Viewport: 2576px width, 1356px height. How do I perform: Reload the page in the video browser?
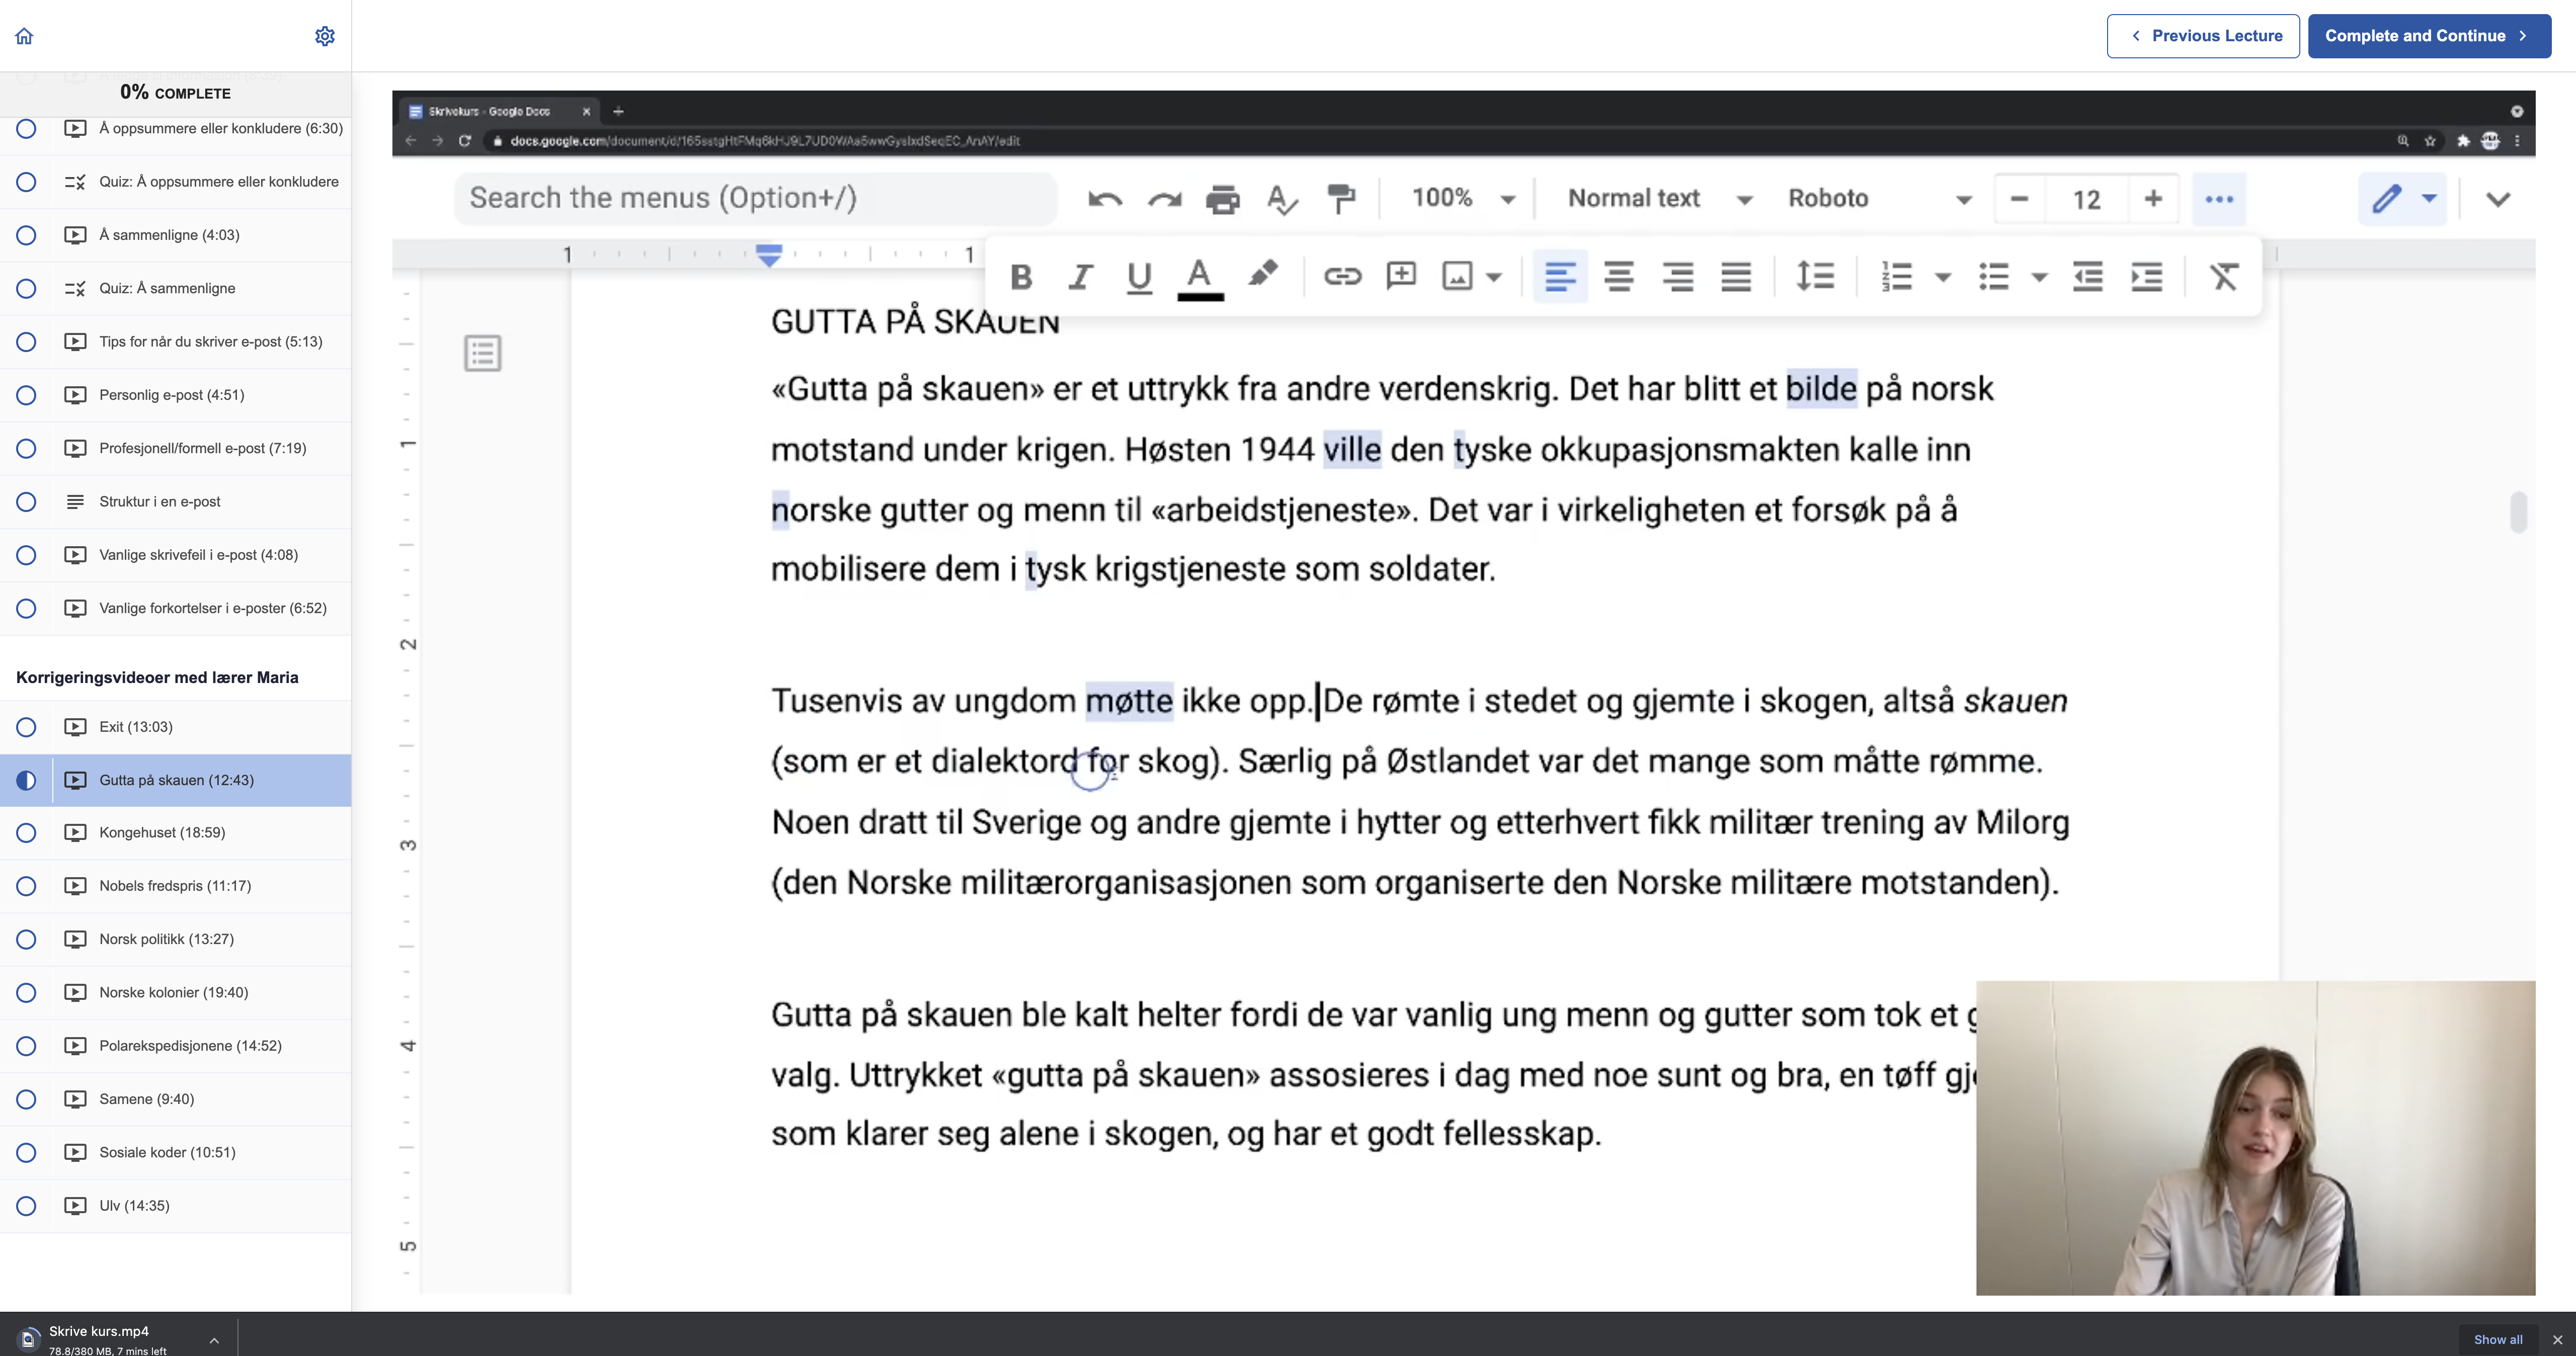tap(465, 141)
